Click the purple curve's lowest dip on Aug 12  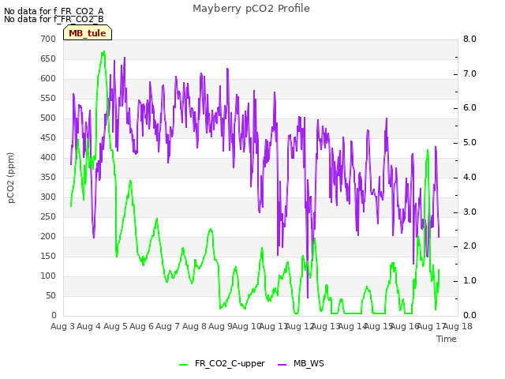(308, 297)
